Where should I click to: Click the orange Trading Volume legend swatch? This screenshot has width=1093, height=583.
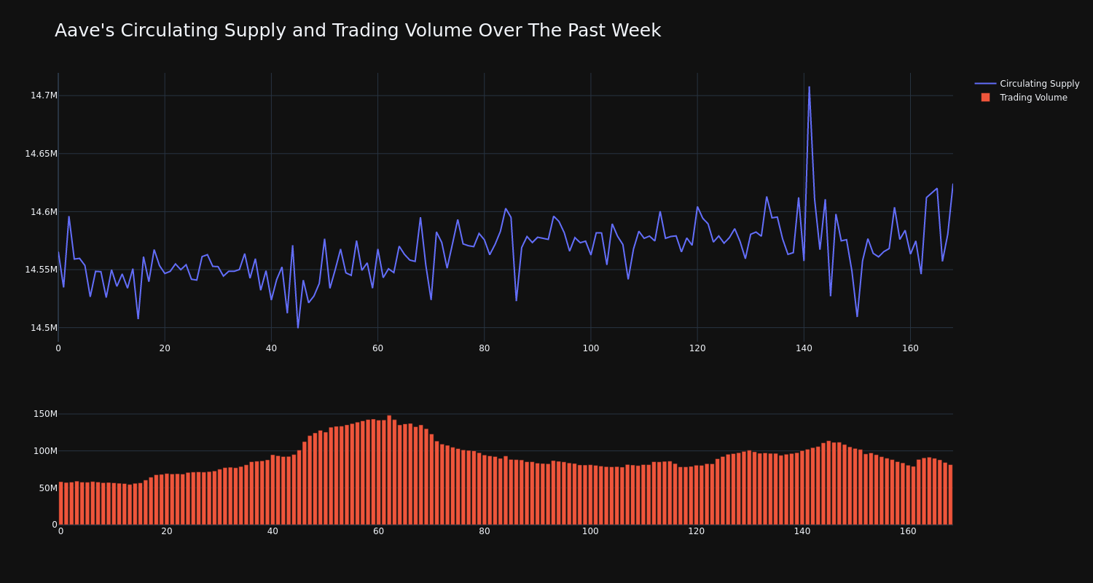point(985,98)
